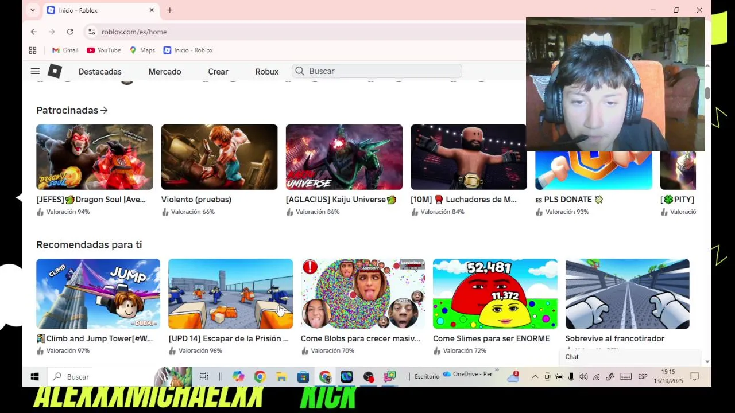The image size is (735, 413).
Task: Click the search magnifier icon in Roblox
Action: (300, 71)
